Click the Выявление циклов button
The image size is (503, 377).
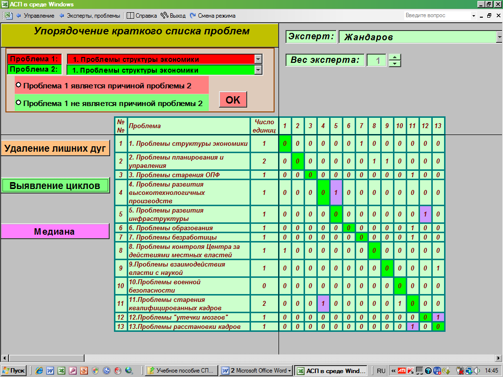[x=55, y=186]
